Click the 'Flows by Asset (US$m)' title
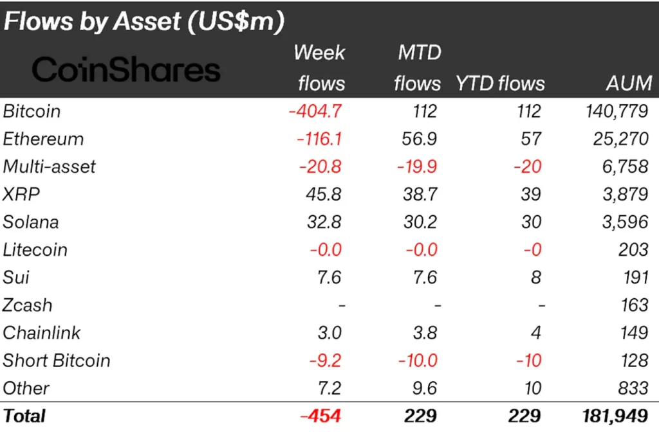The width and height of the screenshot is (659, 437). (144, 22)
